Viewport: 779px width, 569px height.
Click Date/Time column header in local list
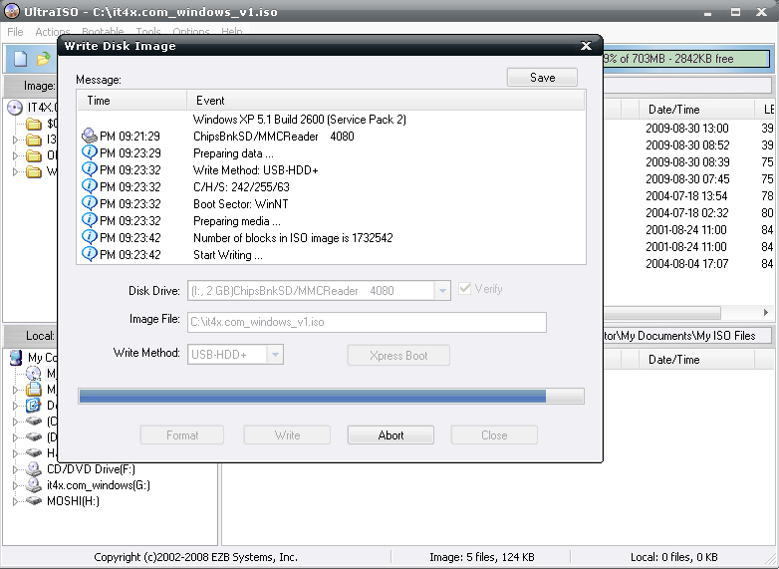tap(696, 360)
